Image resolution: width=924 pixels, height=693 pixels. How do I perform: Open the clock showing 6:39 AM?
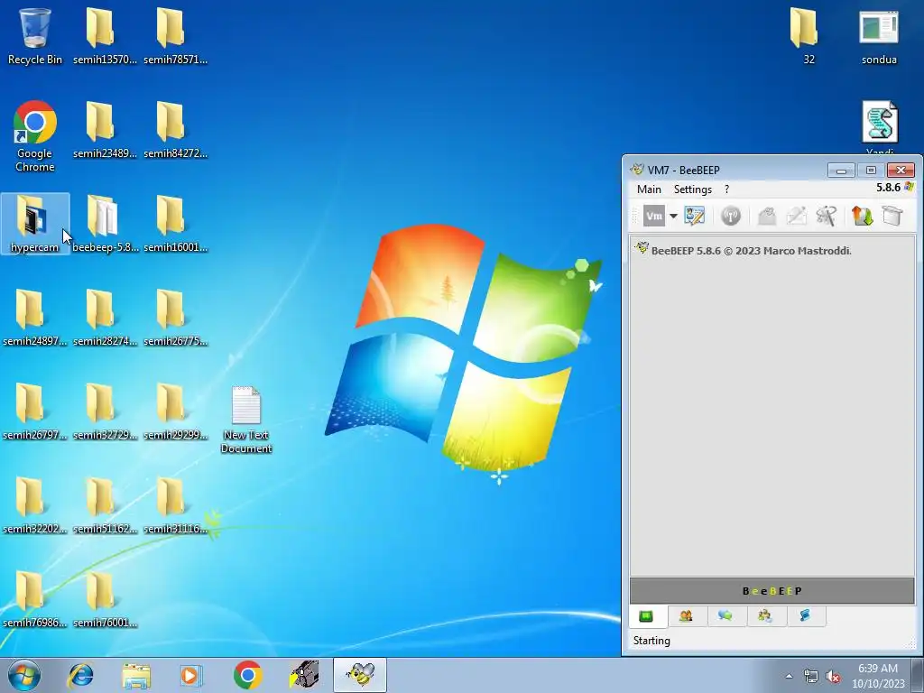[x=878, y=676]
